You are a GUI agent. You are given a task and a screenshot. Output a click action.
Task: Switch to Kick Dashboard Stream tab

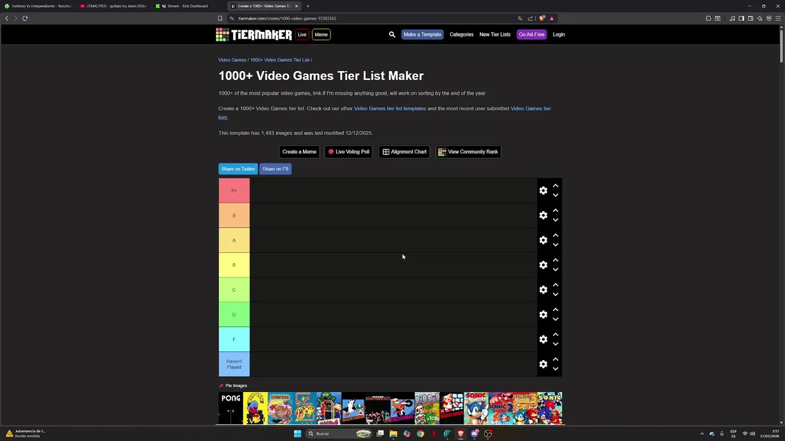[x=185, y=6]
